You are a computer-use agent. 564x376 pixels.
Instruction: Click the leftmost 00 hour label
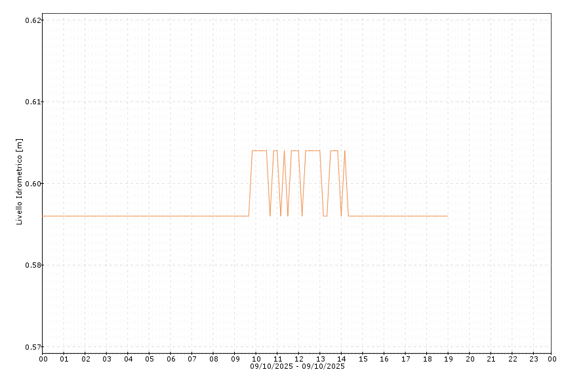pos(43,359)
